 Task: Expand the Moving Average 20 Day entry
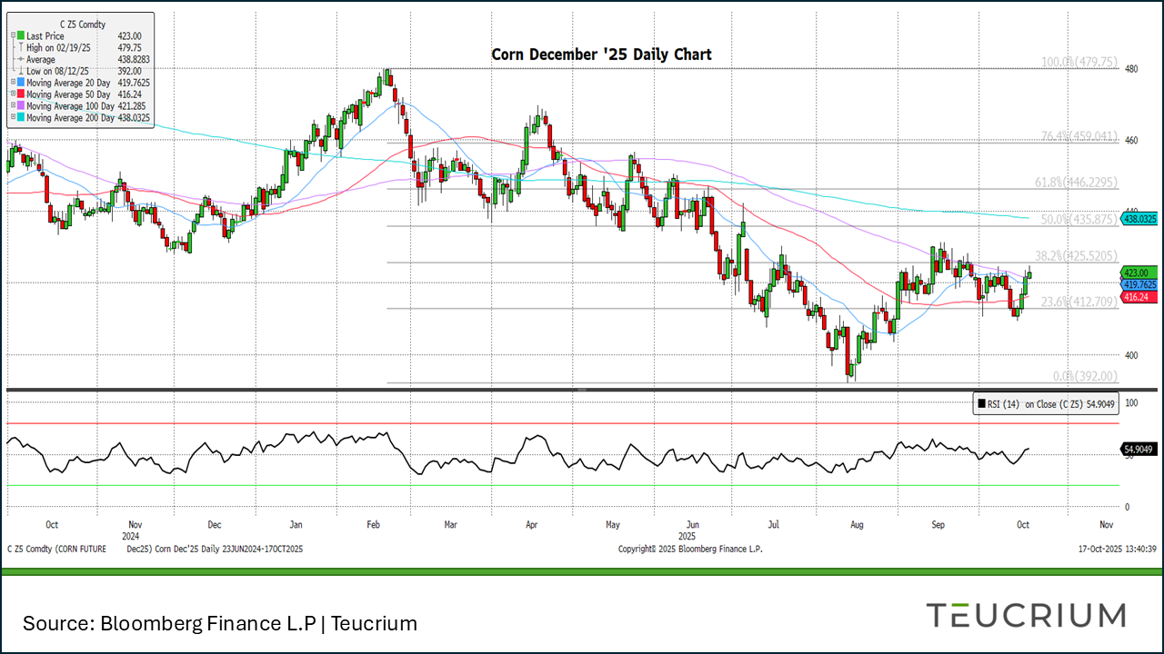[x=13, y=83]
